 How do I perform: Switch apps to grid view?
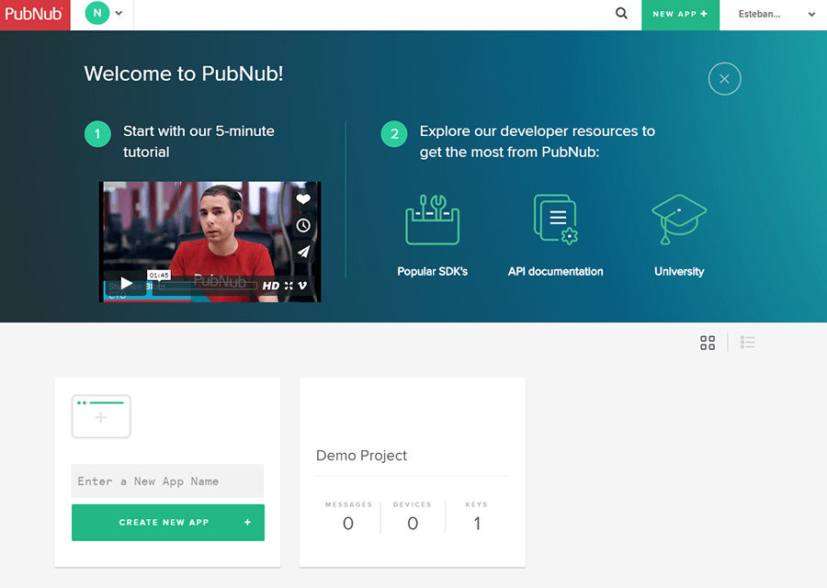[x=708, y=342]
